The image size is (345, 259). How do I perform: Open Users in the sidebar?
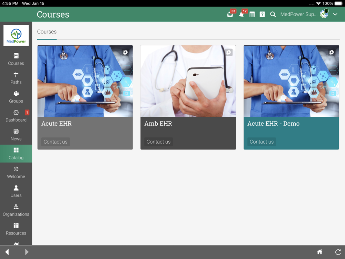(x=16, y=192)
